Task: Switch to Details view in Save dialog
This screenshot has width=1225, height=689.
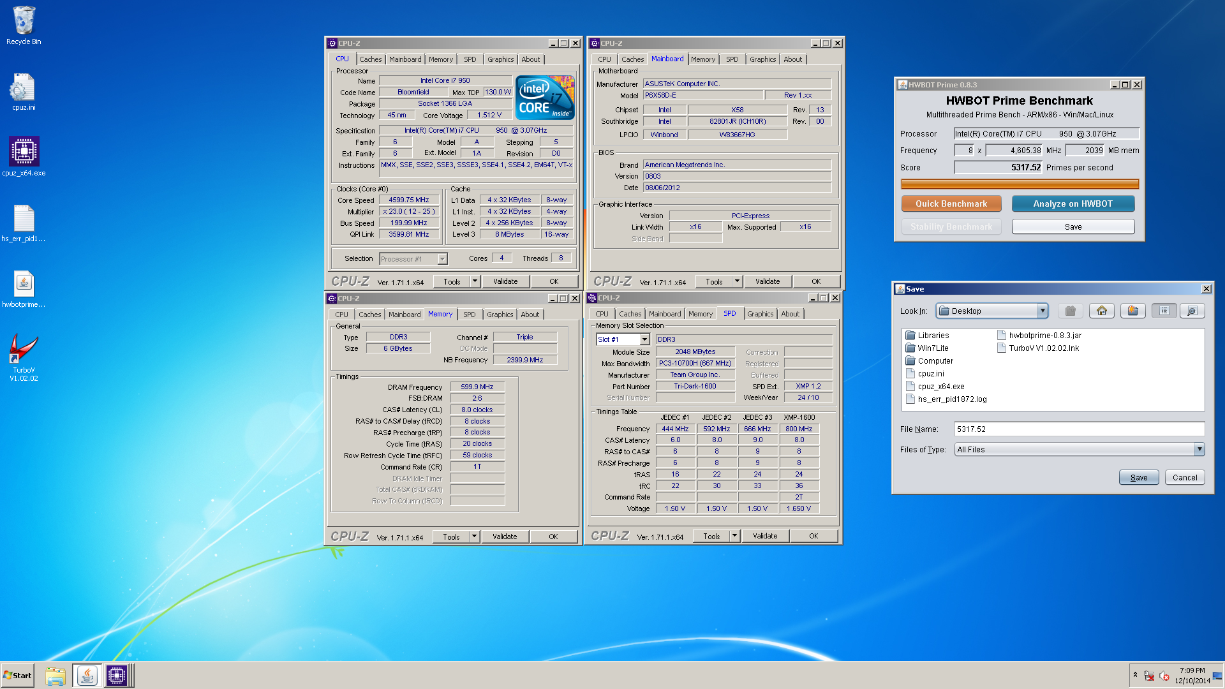Action: (x=1192, y=311)
